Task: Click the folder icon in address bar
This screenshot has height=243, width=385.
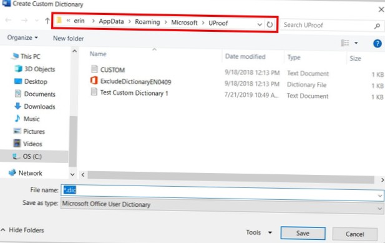Action: tap(59, 20)
